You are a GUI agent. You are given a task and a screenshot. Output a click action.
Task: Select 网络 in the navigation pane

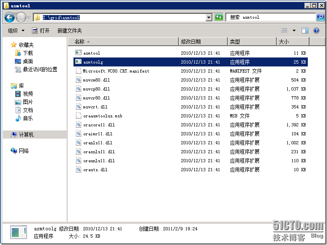point(20,150)
